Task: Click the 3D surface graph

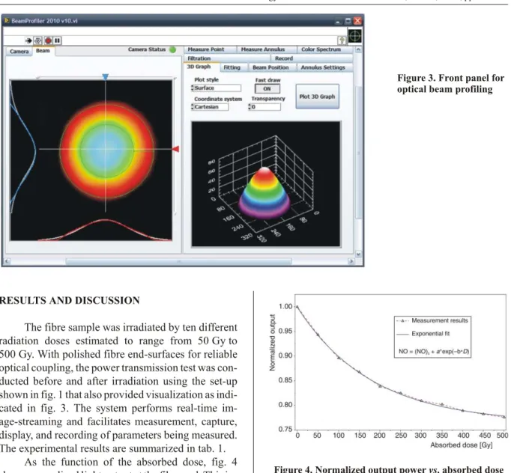Action: [x=265, y=184]
